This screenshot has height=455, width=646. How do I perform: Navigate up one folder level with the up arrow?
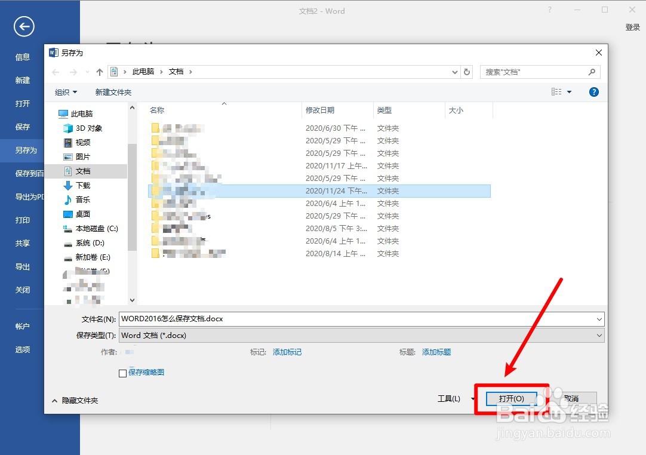click(x=99, y=72)
